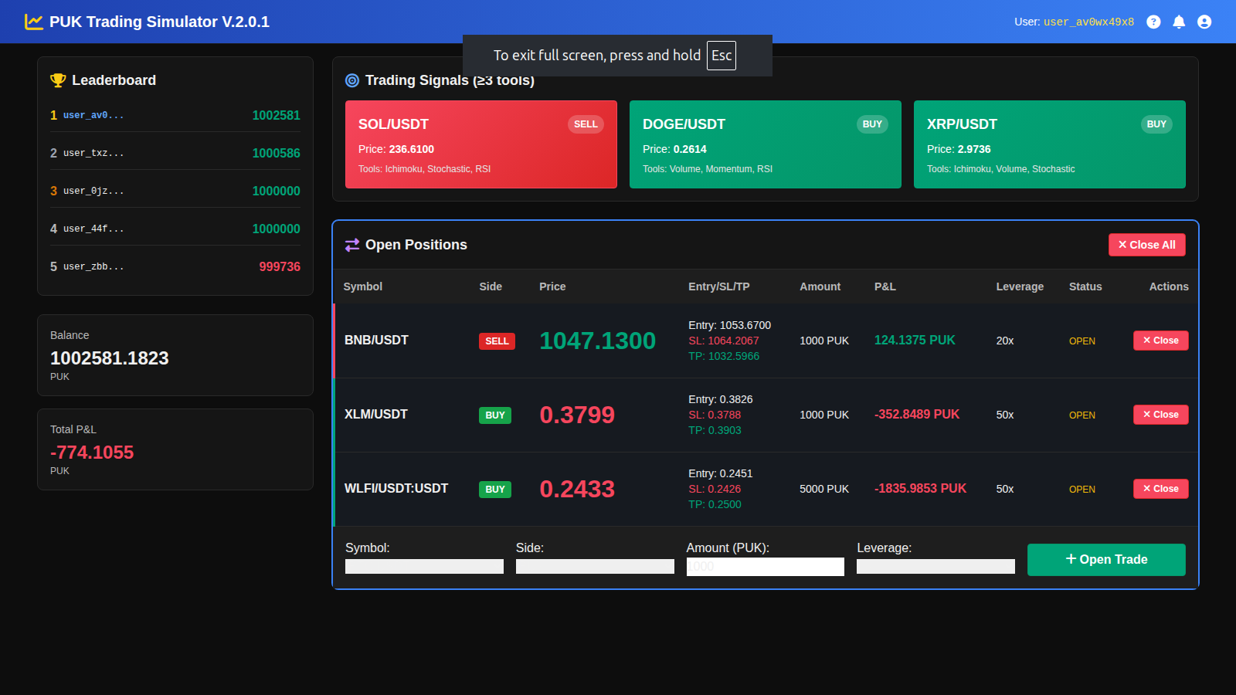Click the top leaderboard user user_av0
The height and width of the screenshot is (695, 1236).
93,115
